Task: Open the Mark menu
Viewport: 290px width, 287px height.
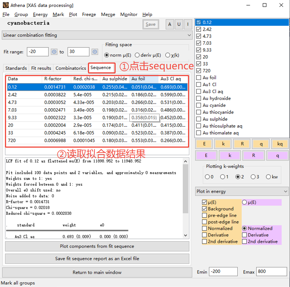Action: click(58, 14)
